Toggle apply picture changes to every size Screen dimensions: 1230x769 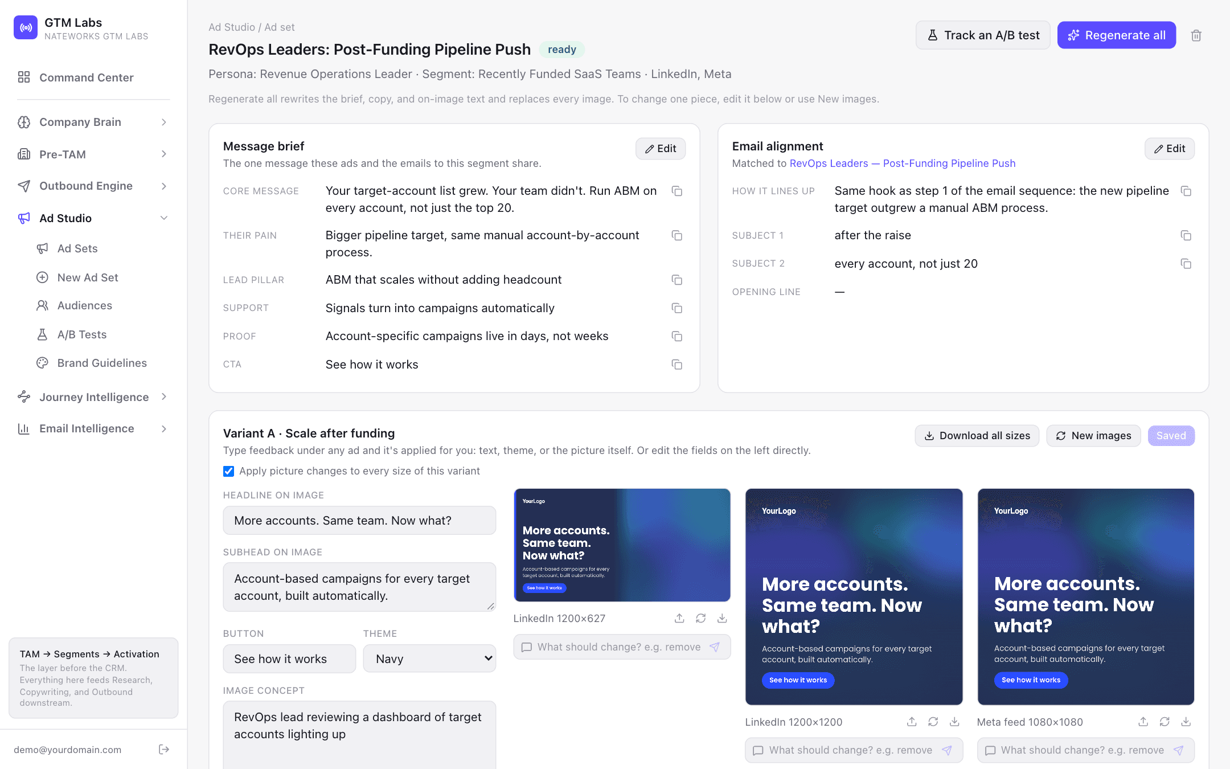click(x=228, y=471)
